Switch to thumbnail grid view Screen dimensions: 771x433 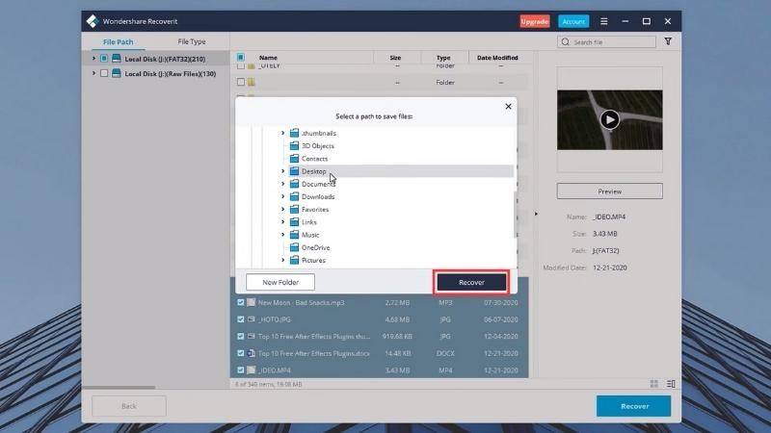(654, 383)
